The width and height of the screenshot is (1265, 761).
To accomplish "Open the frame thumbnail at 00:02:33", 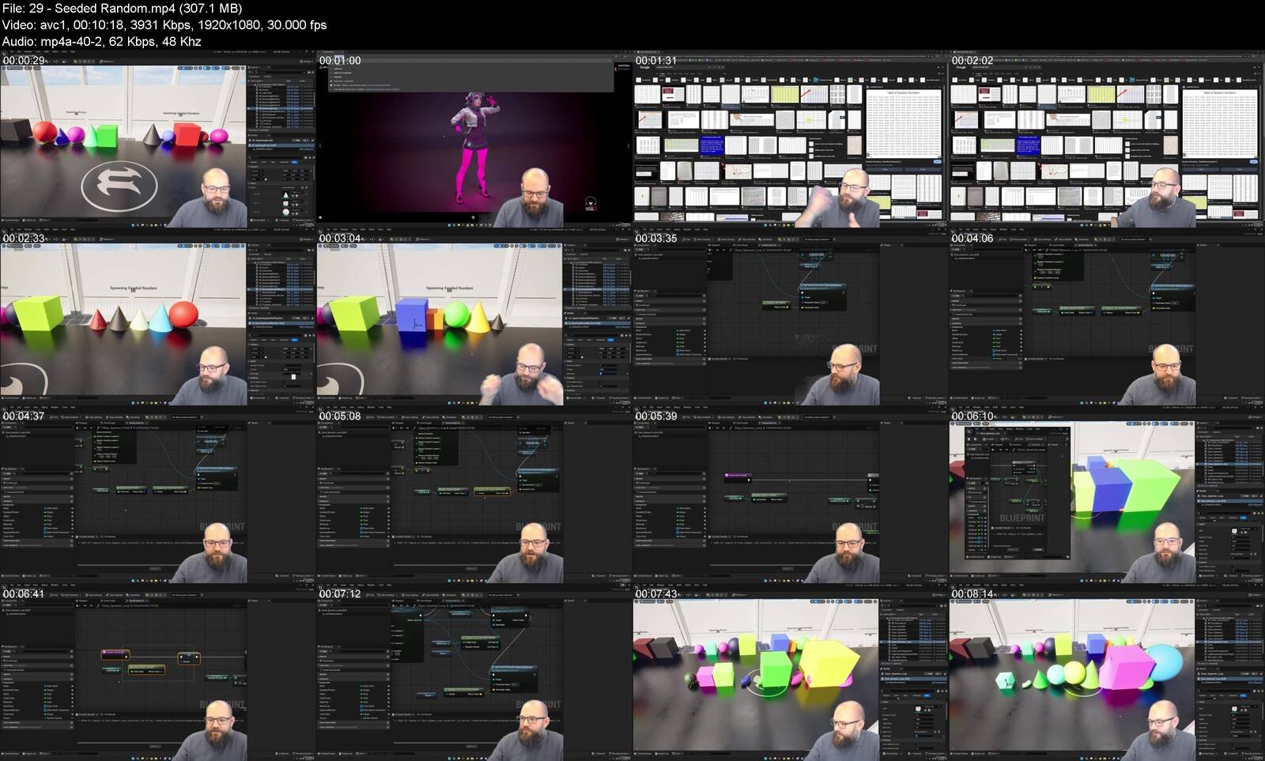I will point(158,317).
